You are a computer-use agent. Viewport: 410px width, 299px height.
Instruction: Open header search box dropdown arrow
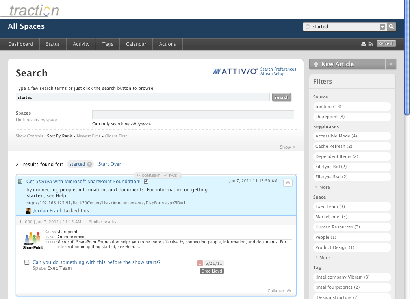(382, 27)
